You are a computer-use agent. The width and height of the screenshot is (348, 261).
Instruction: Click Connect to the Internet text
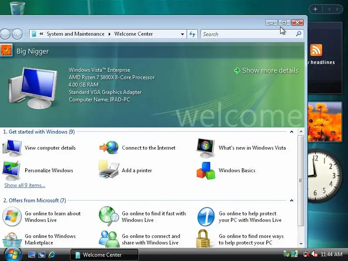pyautogui.click(x=148, y=148)
